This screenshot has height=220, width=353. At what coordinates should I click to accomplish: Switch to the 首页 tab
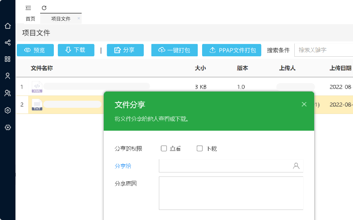[x=30, y=19]
